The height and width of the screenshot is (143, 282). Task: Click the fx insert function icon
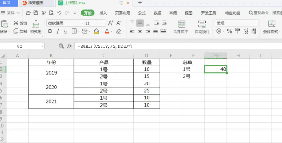(70, 46)
